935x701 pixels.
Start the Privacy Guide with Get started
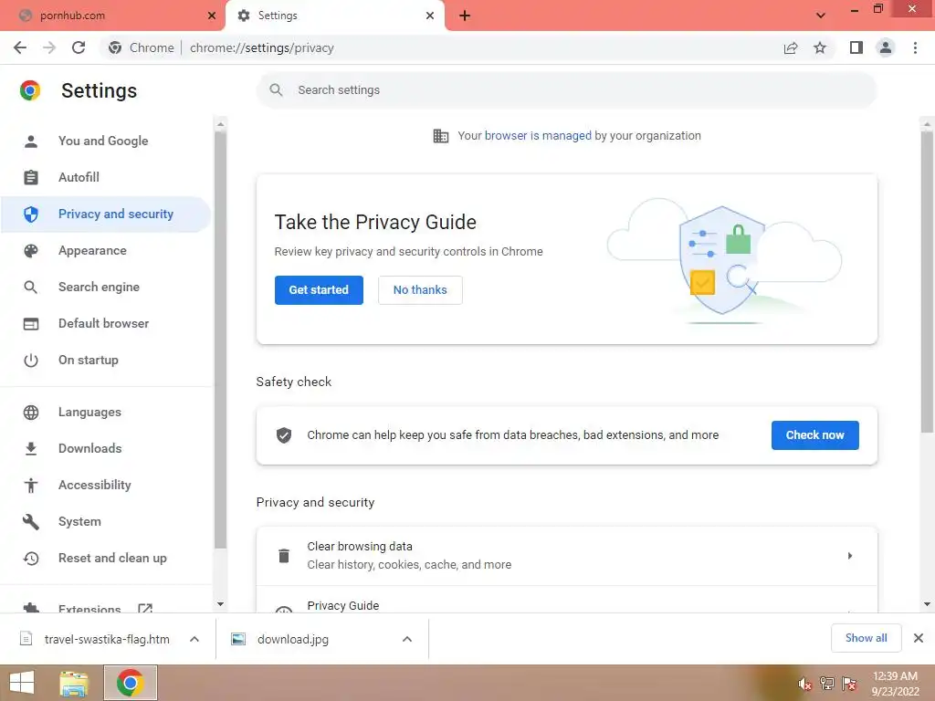pos(319,290)
